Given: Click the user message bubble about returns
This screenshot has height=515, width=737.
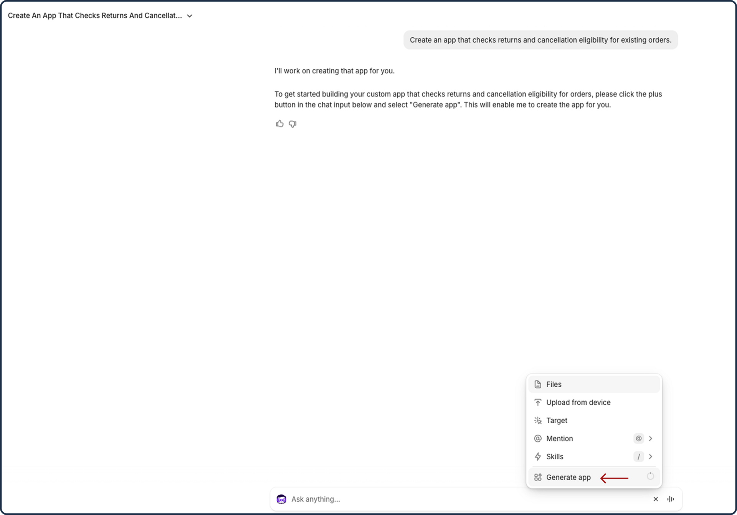Looking at the screenshot, I should pyautogui.click(x=540, y=40).
